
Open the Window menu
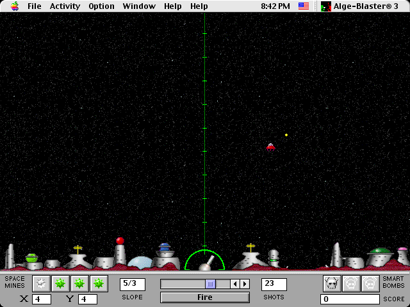coord(139,6)
